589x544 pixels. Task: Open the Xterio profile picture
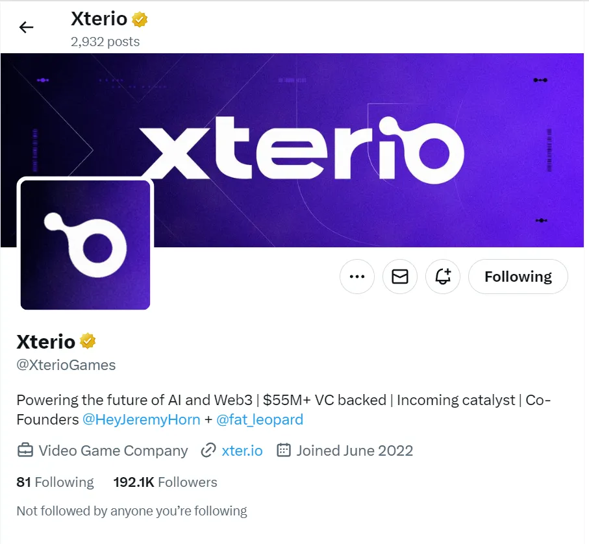[85, 245]
